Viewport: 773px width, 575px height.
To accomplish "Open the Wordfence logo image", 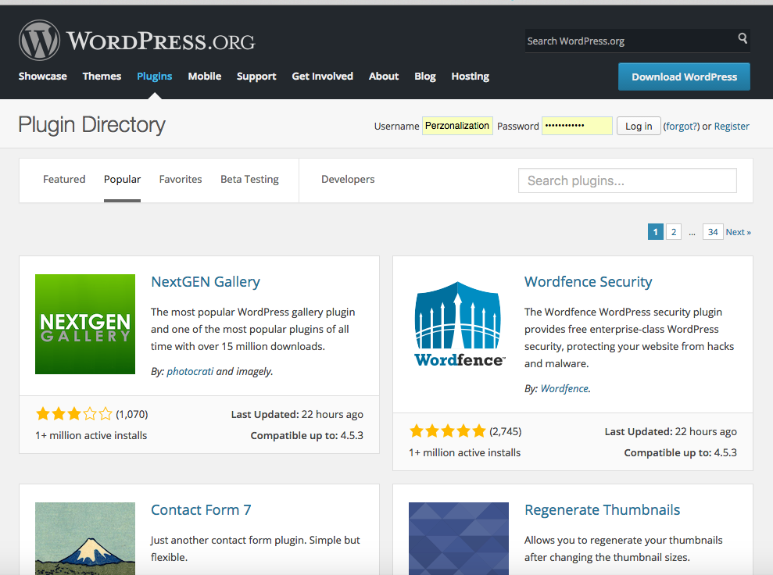I will (x=459, y=324).
